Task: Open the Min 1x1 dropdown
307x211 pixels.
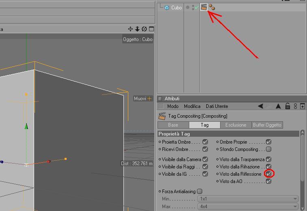Action: [248, 199]
